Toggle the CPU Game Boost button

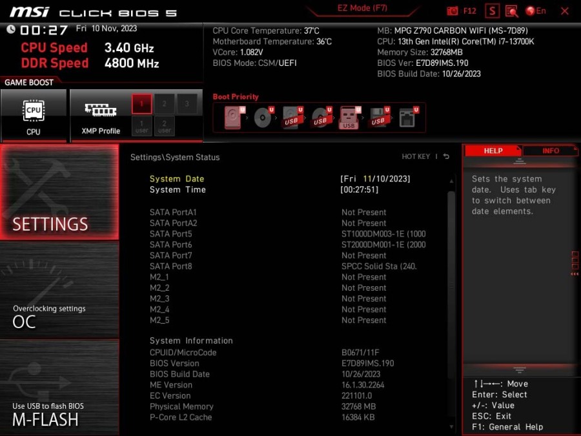tap(34, 116)
